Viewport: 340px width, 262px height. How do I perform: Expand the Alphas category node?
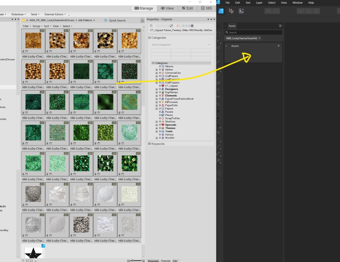(156, 70)
